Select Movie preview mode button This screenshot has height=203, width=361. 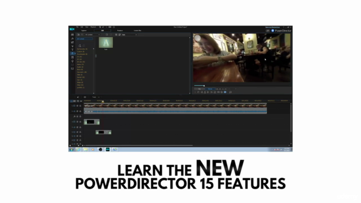210,89
